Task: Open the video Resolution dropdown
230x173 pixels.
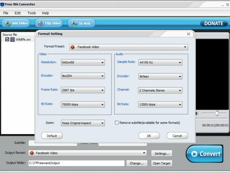Action: point(83,62)
